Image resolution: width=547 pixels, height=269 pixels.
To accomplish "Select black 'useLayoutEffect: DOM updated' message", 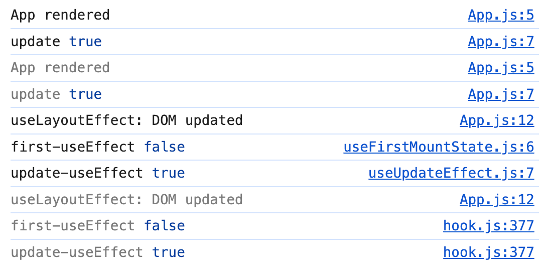I will pyautogui.click(x=126, y=120).
